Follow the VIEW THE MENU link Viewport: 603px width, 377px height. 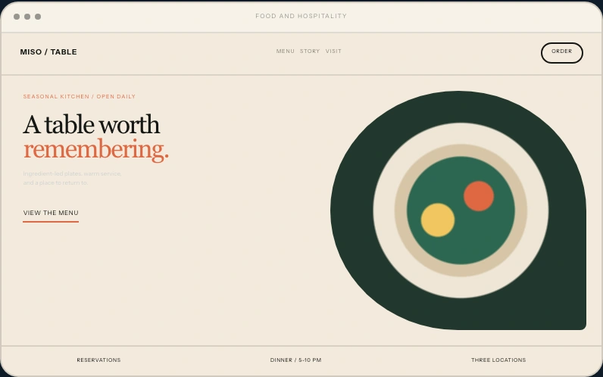pos(51,214)
